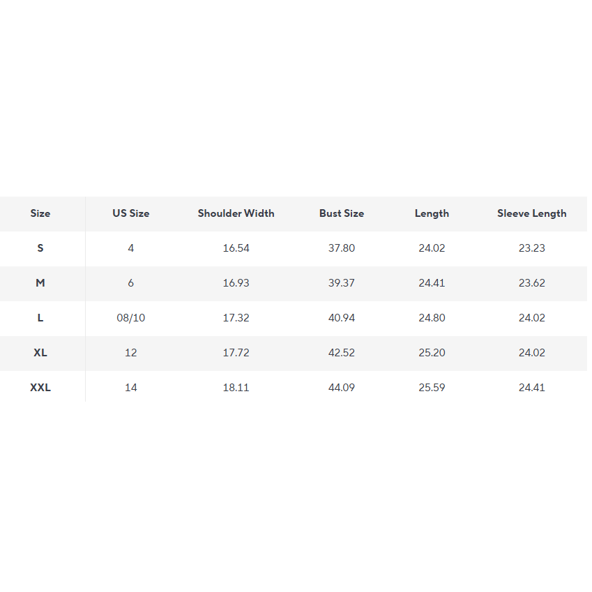Select sleeve length value 24.41
The image size is (592, 592).
coord(531,388)
